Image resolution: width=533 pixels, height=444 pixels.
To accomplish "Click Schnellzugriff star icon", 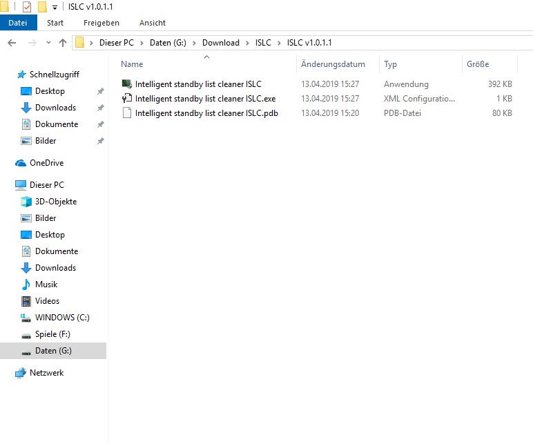I will click(x=21, y=75).
